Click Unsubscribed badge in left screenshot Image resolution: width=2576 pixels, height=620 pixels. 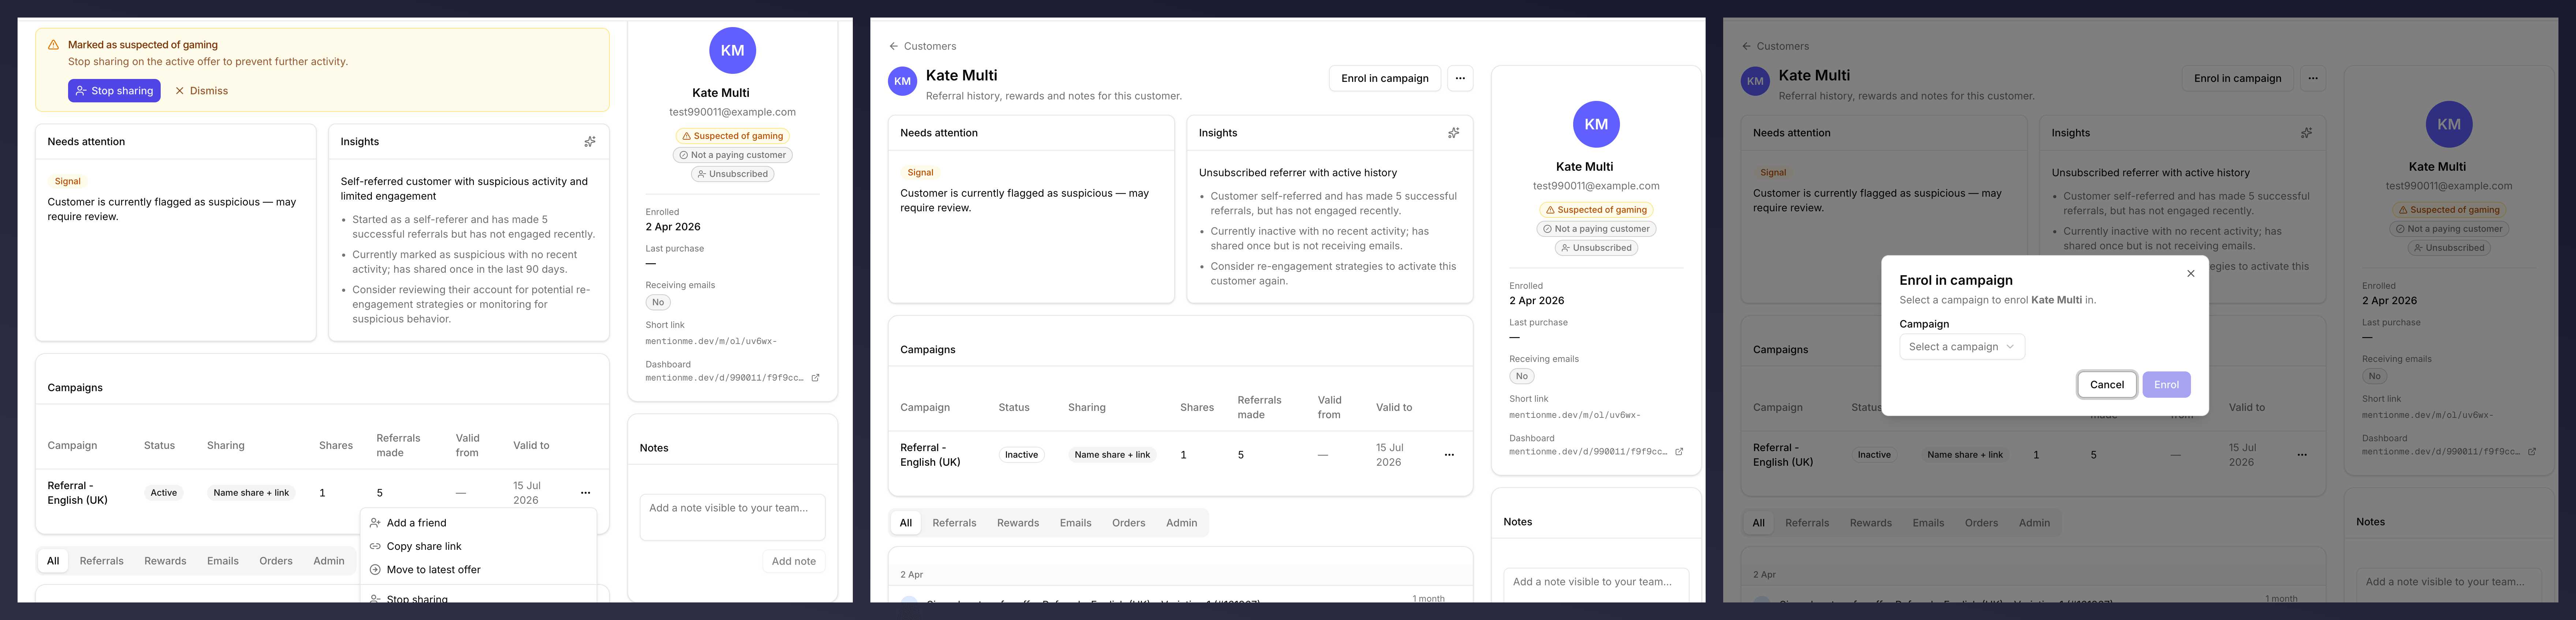pyautogui.click(x=732, y=174)
